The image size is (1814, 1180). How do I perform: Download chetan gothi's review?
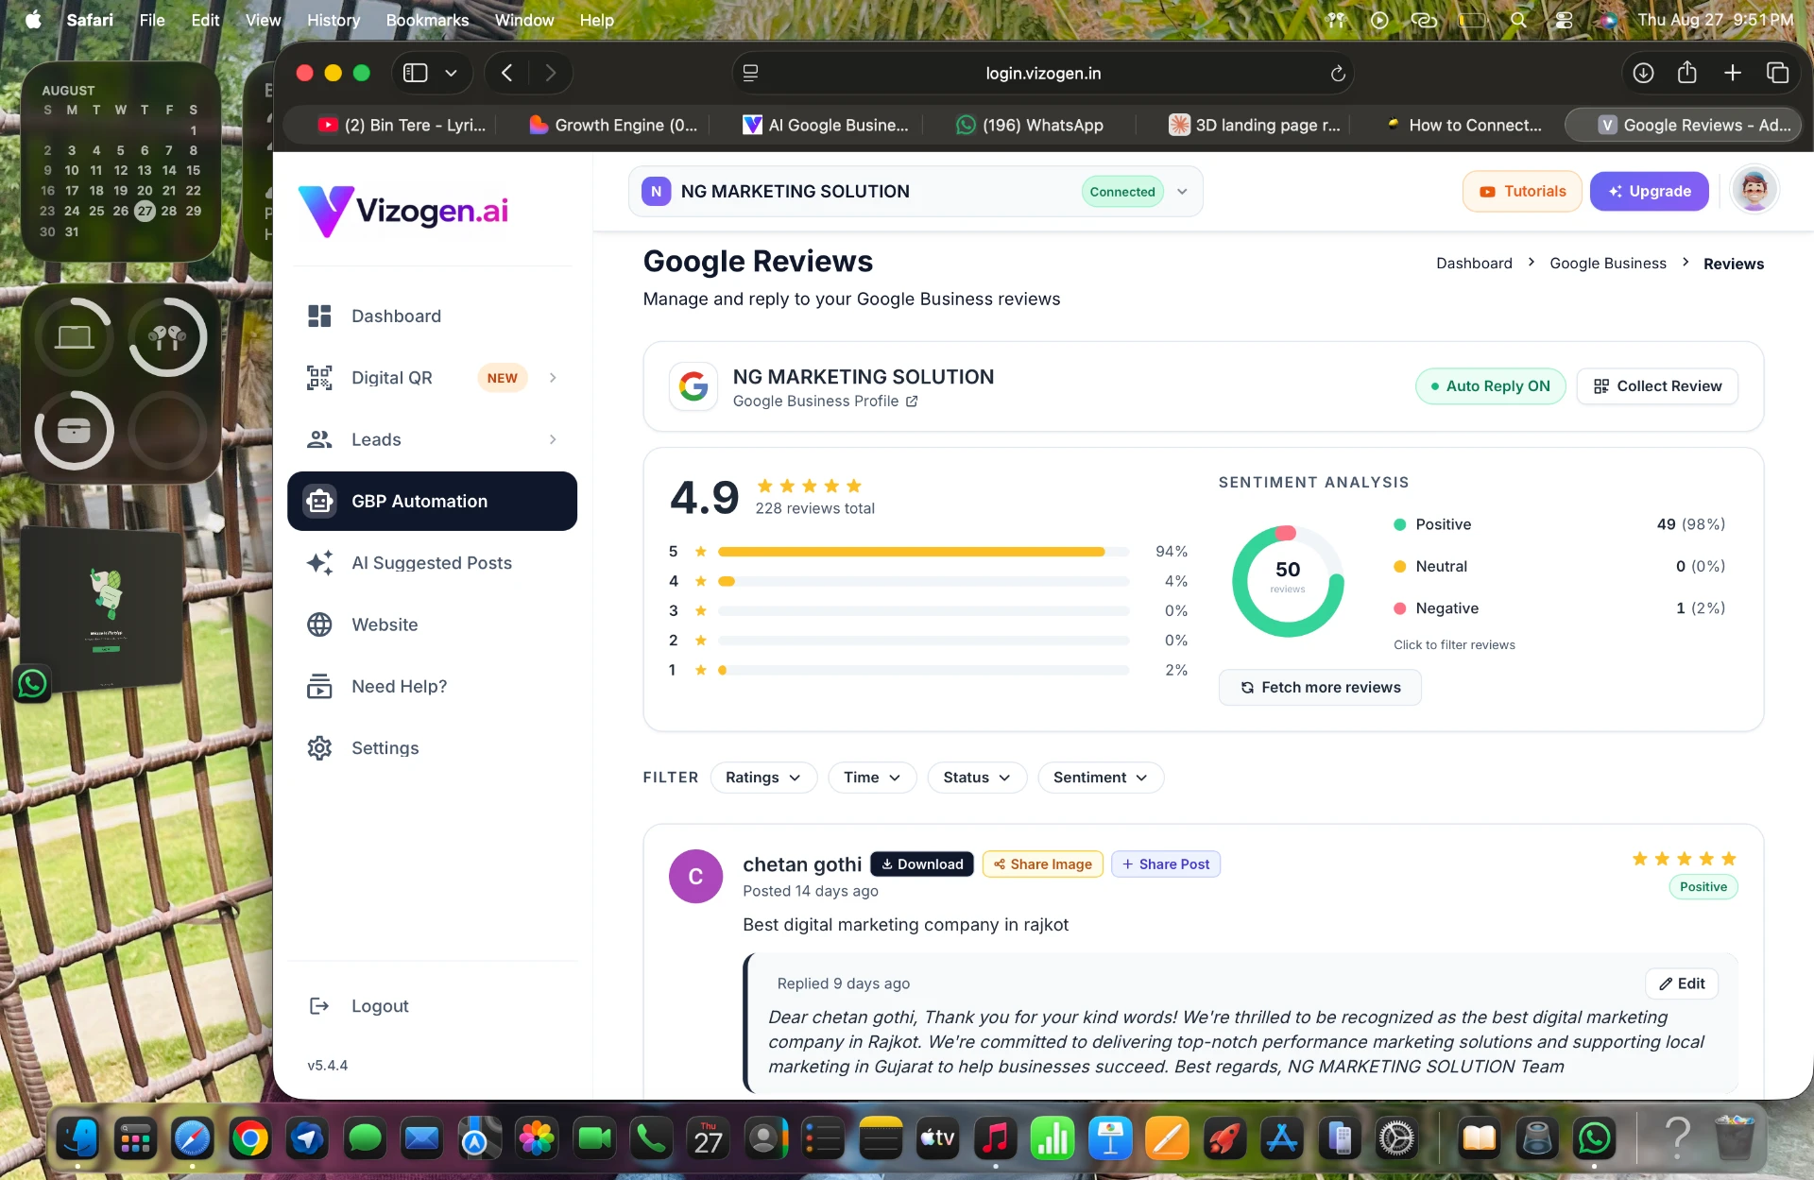(922, 864)
